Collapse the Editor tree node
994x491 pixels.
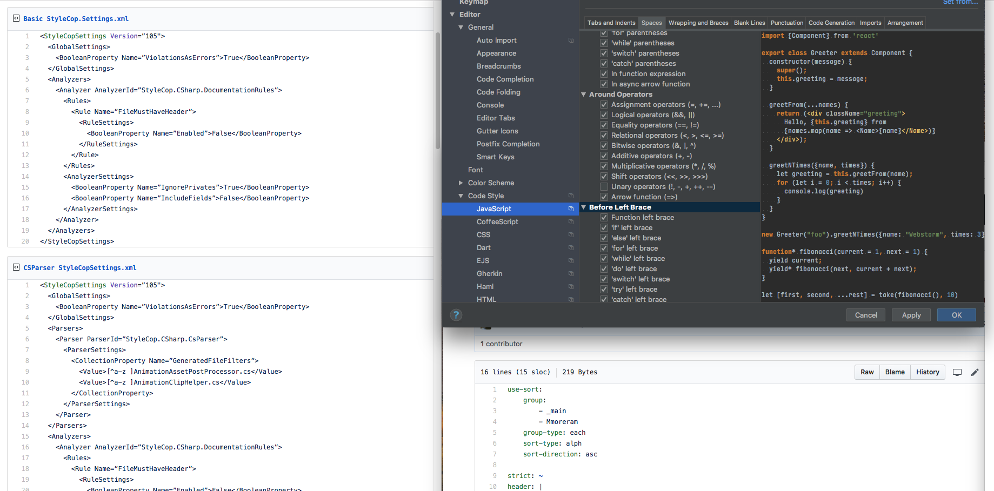click(x=452, y=15)
